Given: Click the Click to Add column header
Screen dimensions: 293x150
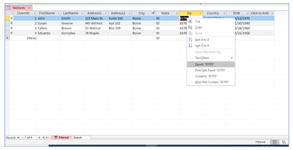Looking at the screenshot, I should [x=262, y=13].
